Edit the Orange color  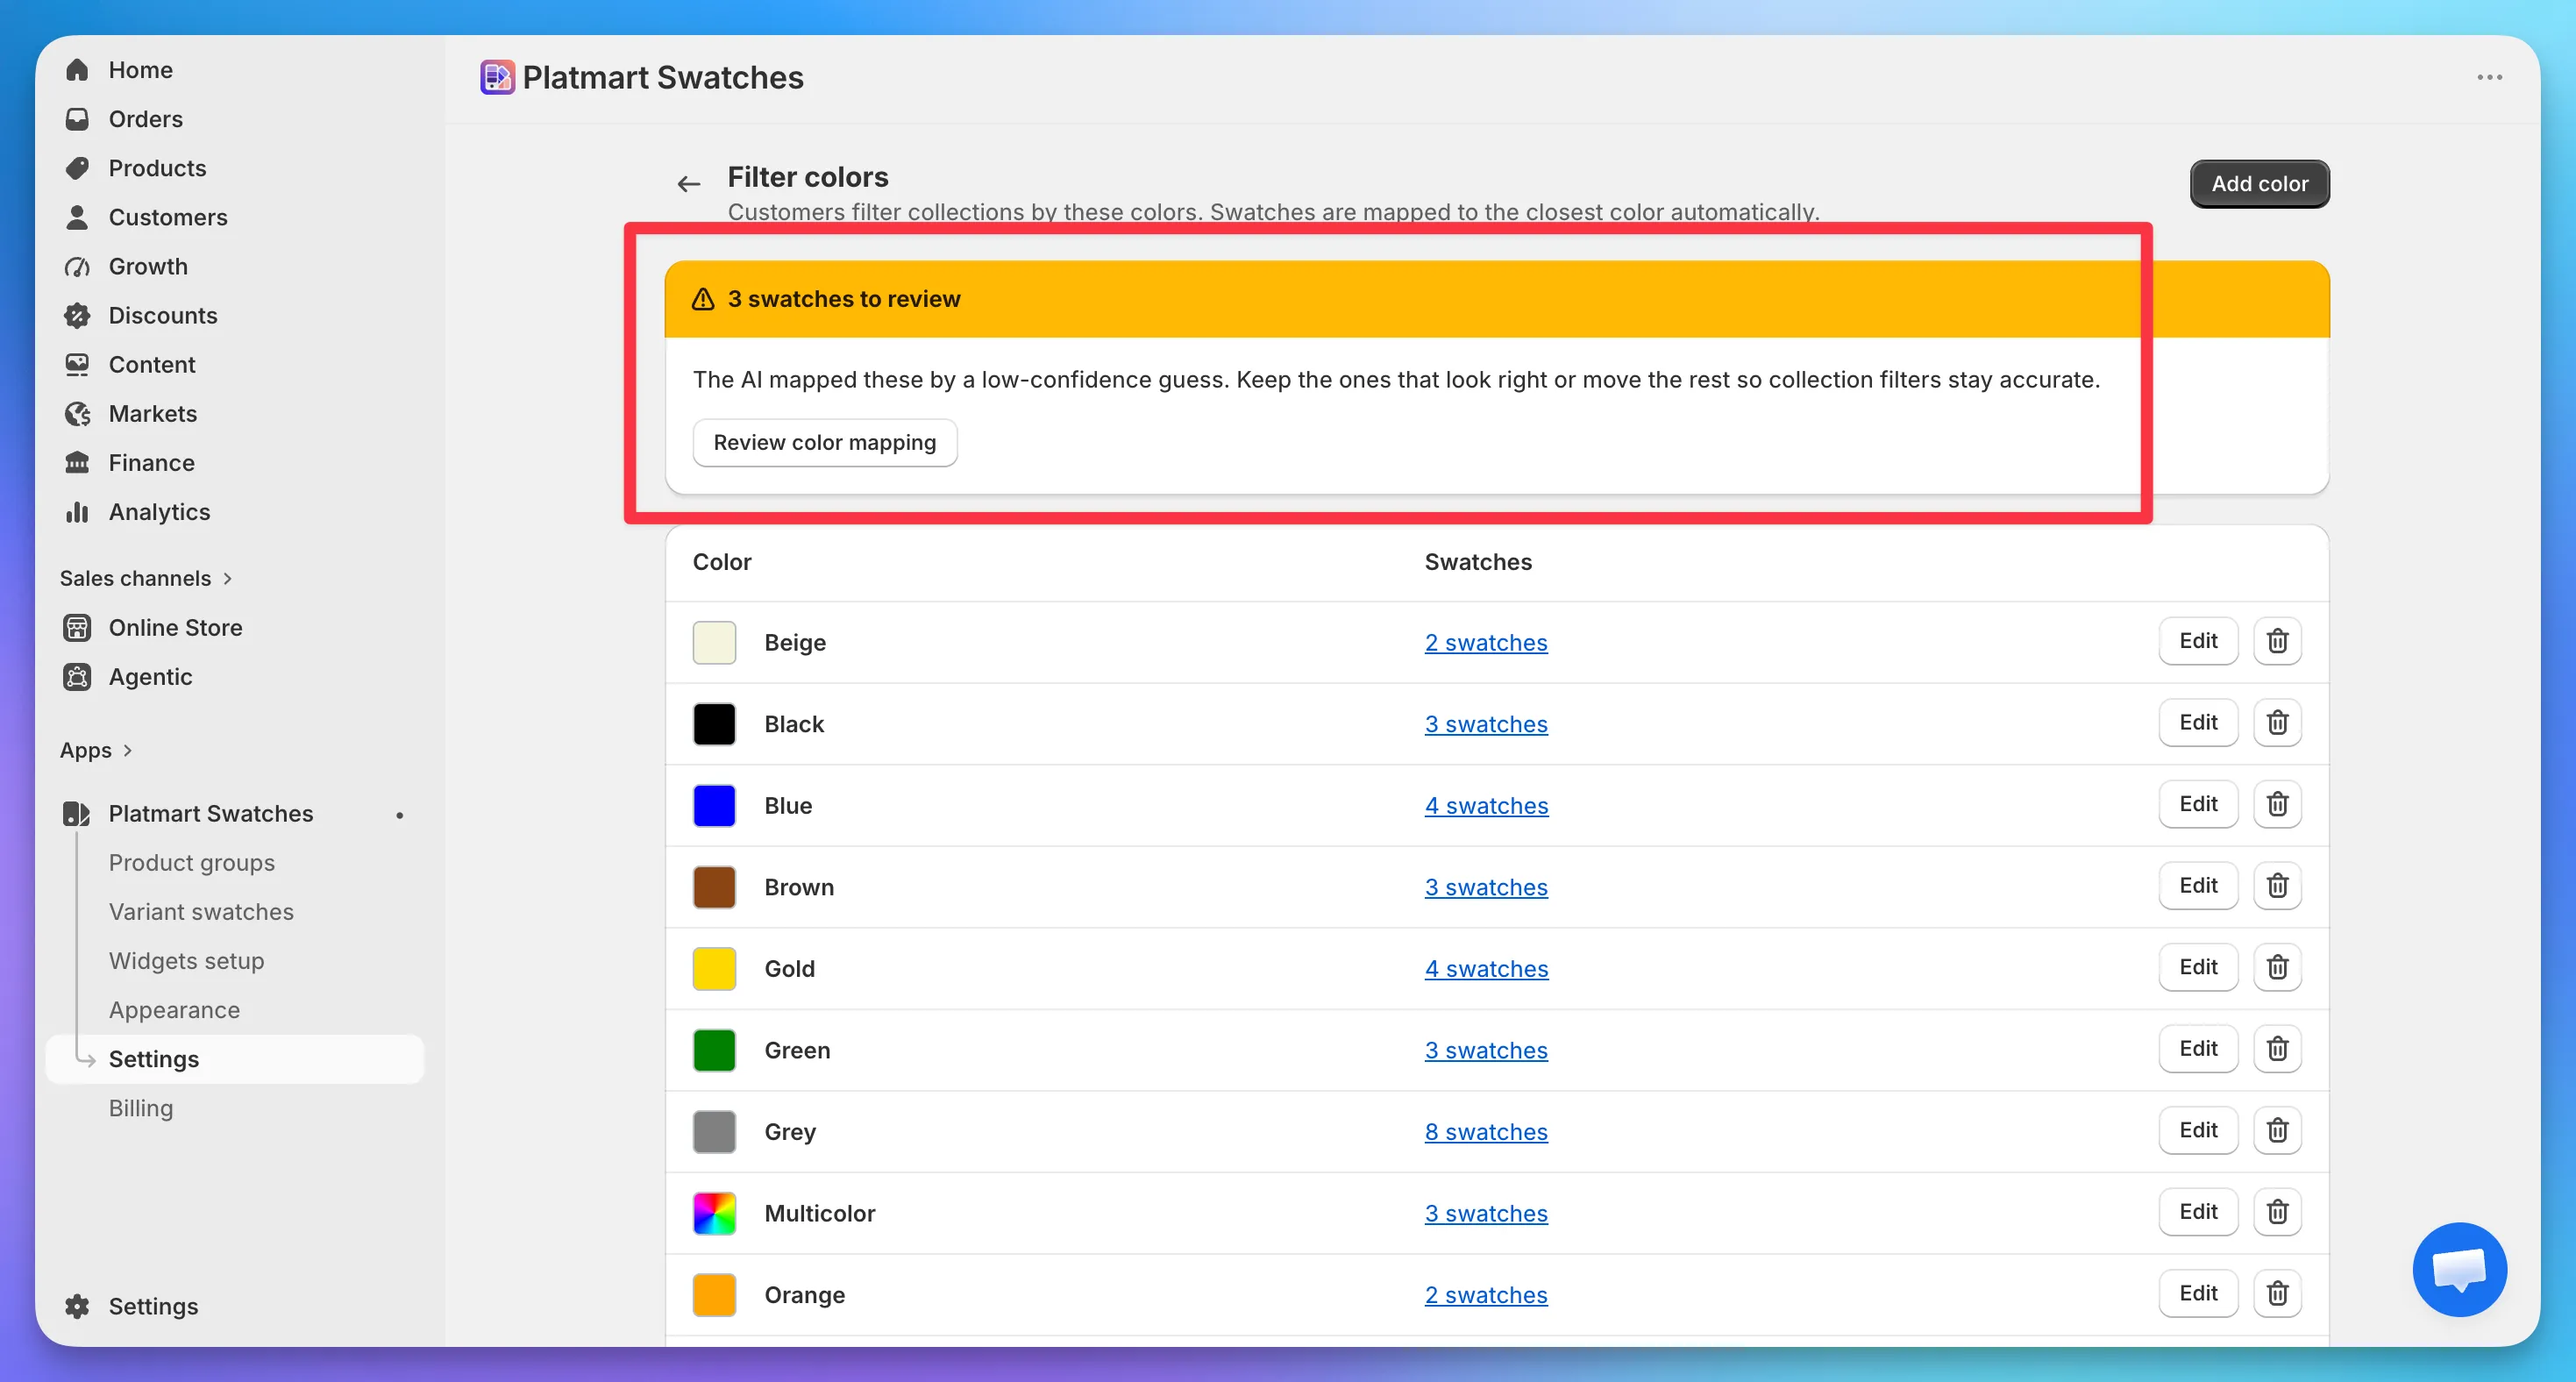coord(2198,1293)
